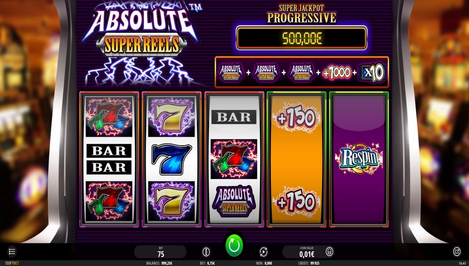The height and width of the screenshot is (266, 469).
Task: Click the double BAR symbol on first reel
Action: point(109,159)
